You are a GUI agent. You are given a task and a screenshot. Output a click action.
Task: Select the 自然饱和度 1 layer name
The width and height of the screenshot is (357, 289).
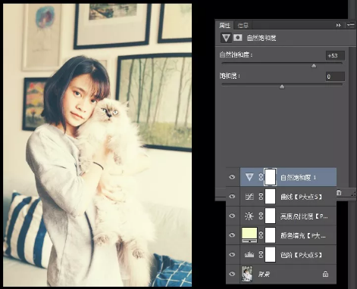click(x=299, y=178)
